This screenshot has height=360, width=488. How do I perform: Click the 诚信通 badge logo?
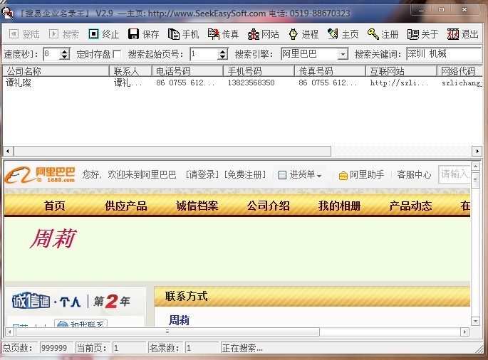pos(31,300)
